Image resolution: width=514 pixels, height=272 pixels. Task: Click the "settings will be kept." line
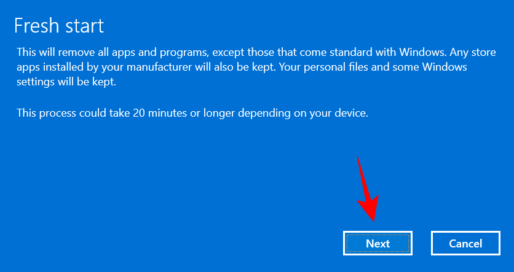[66, 82]
